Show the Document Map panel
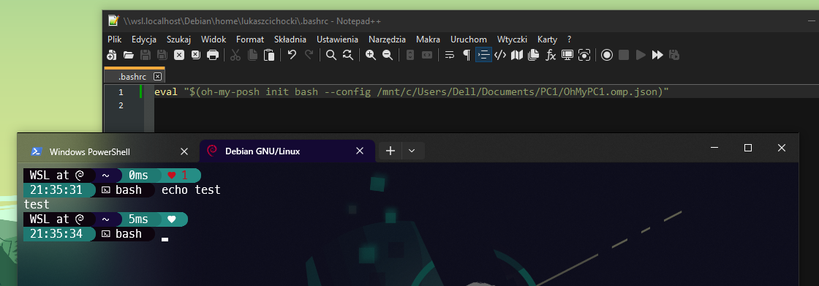Viewport: 819px width, 286px height. click(x=517, y=55)
